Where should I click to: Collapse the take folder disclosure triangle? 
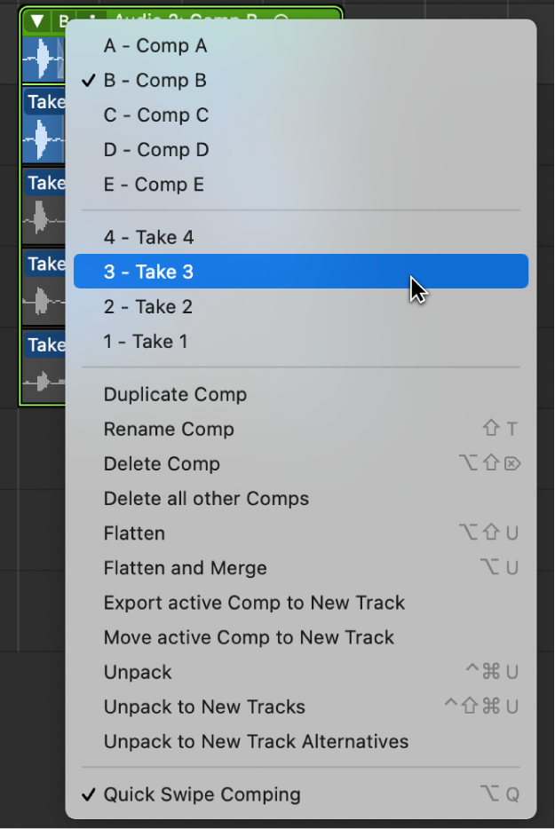[36, 20]
